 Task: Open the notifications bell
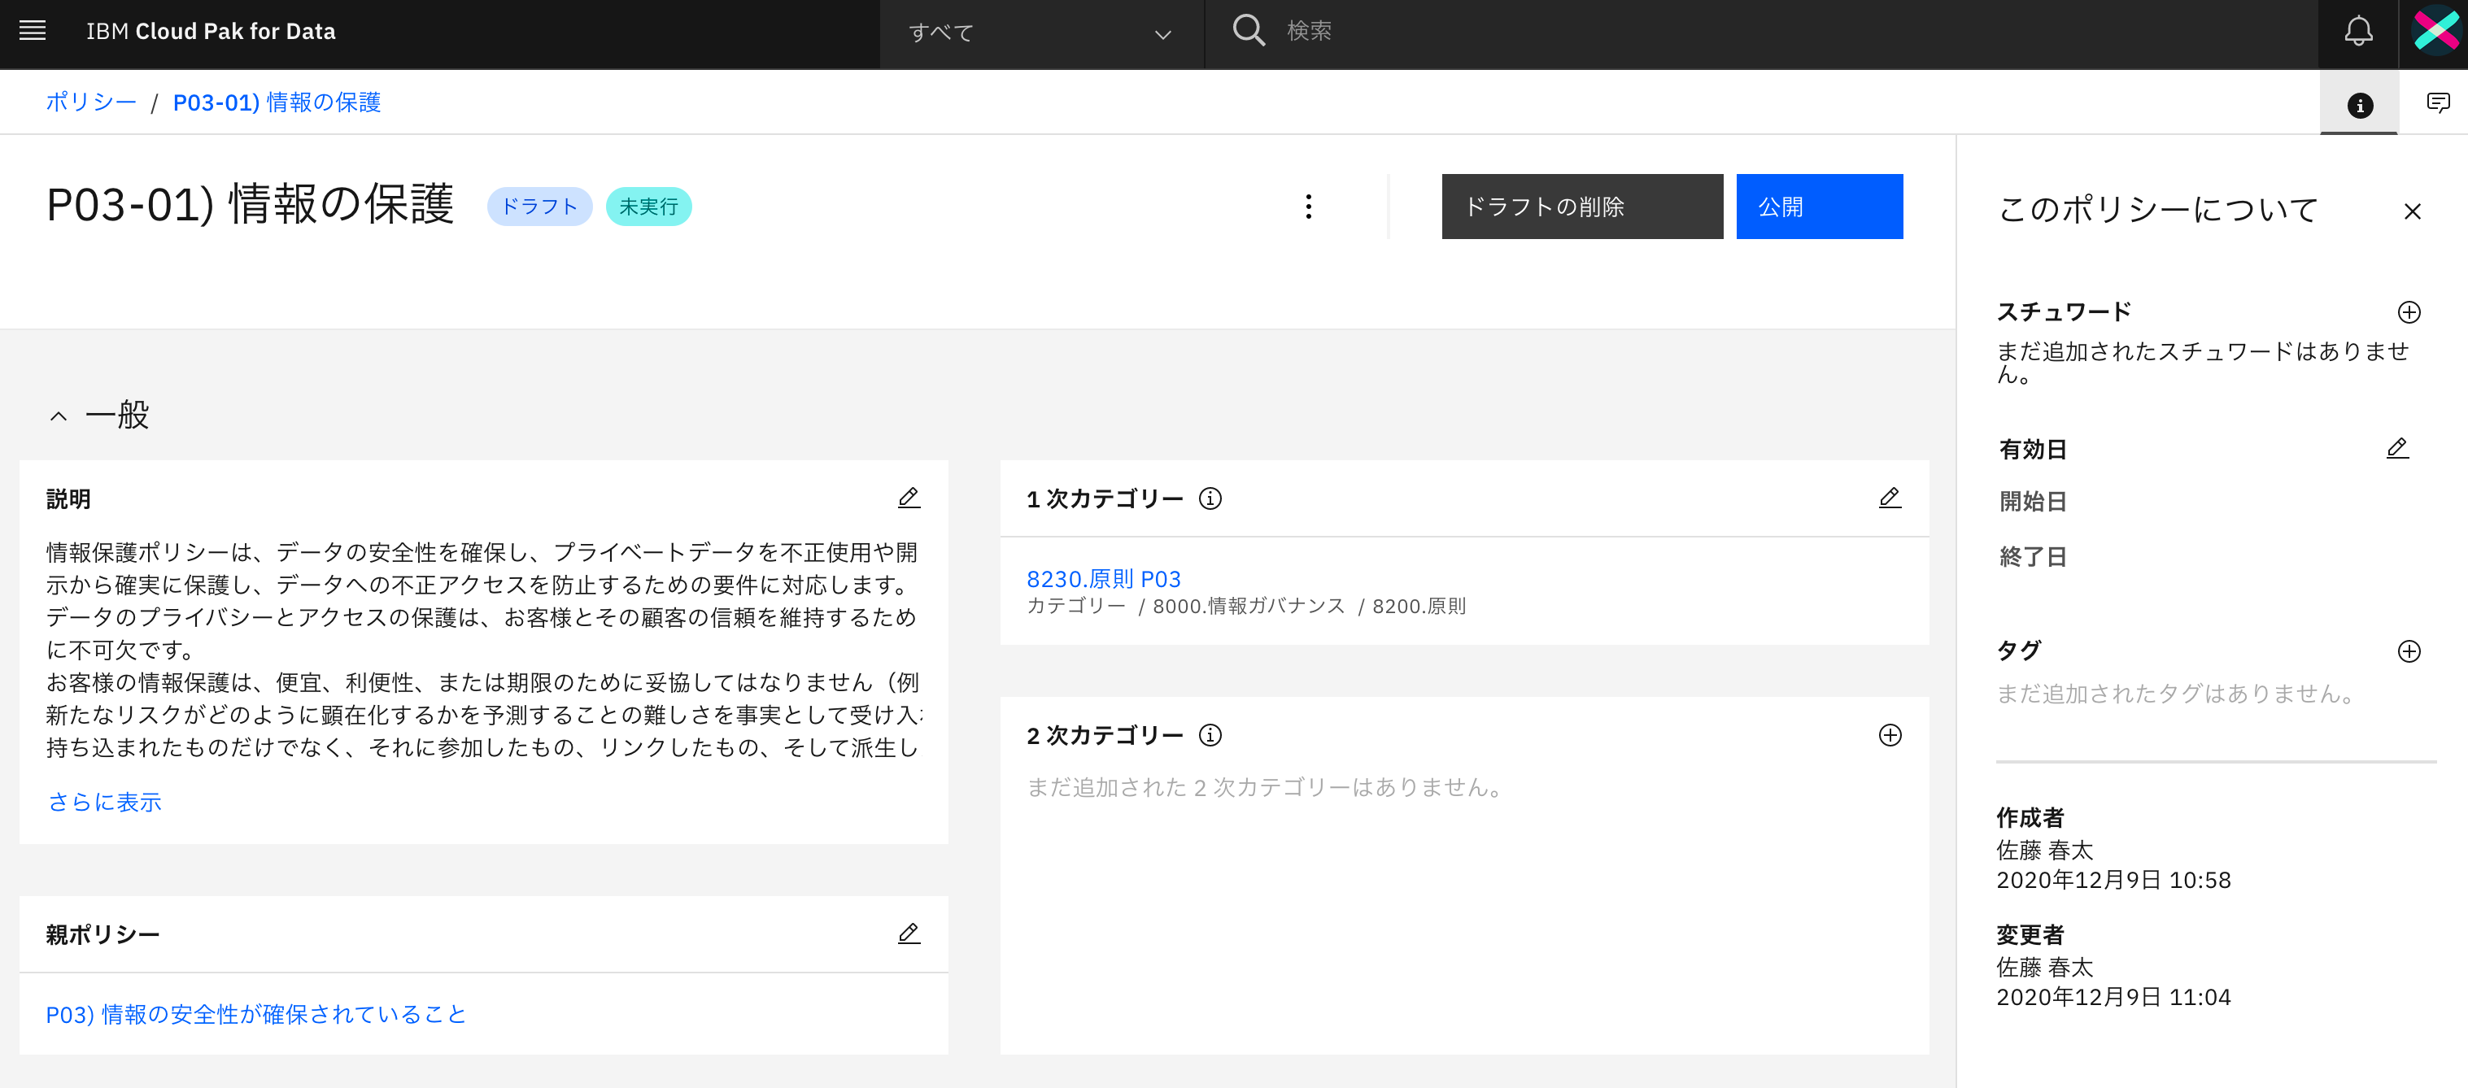pos(2358,32)
